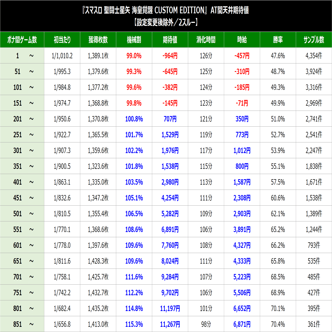Select the 51 game-count row label
Viewport: 332px width, 332px height.
tap(22, 72)
